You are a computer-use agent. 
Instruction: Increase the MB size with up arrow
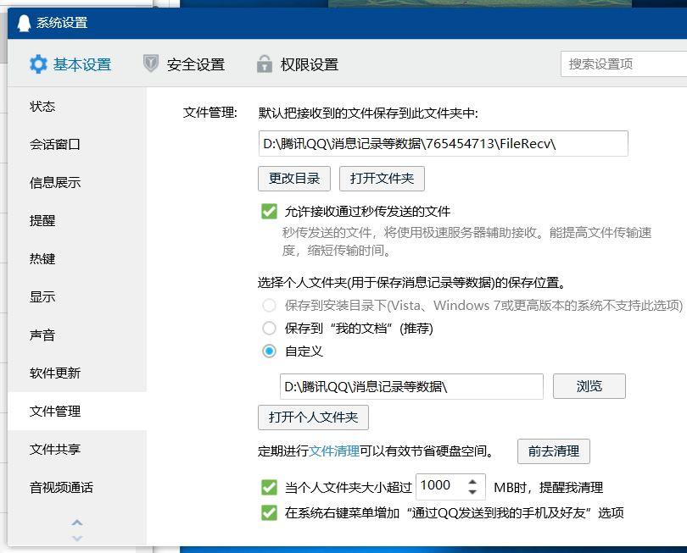click(472, 481)
